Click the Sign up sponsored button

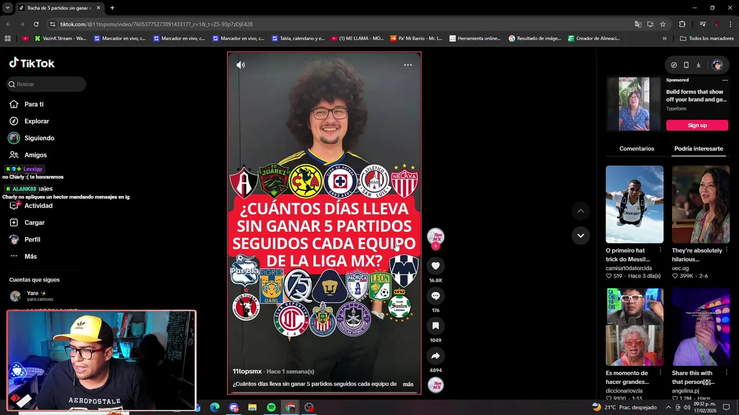[x=697, y=125]
